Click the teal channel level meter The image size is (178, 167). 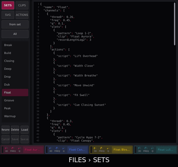tap(135, 150)
